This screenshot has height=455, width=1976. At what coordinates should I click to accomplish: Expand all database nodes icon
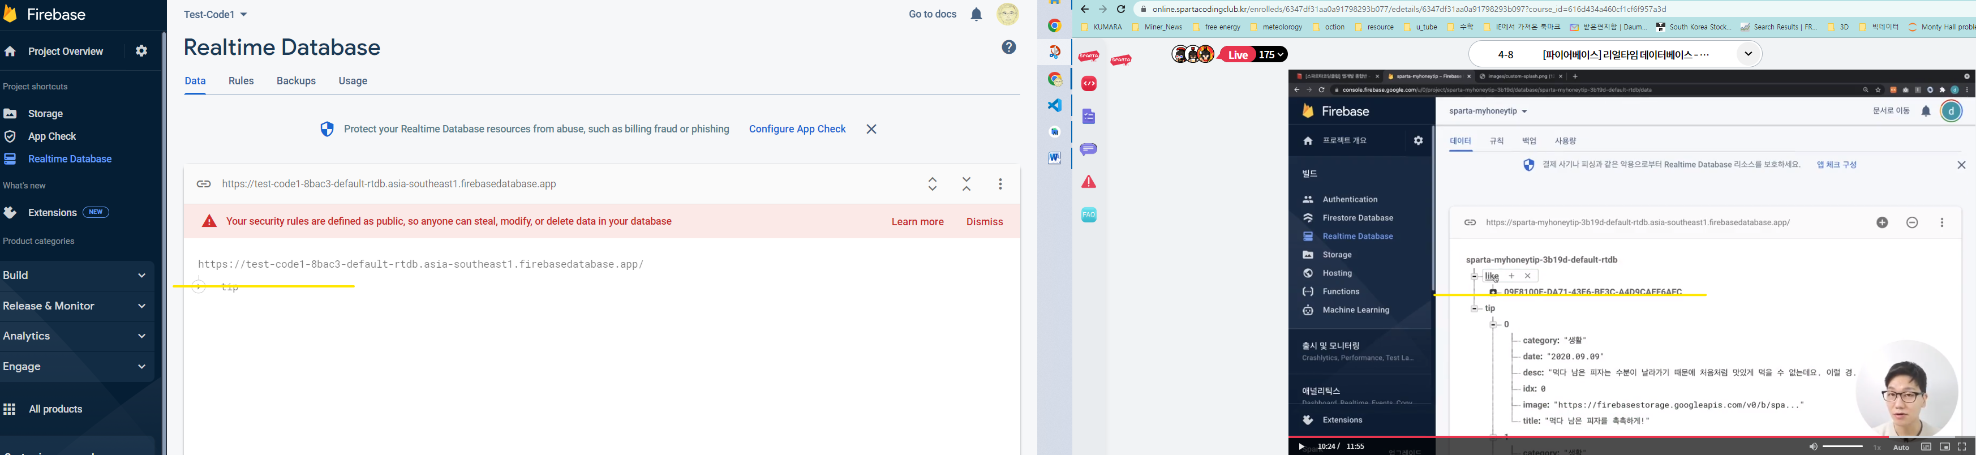point(933,184)
